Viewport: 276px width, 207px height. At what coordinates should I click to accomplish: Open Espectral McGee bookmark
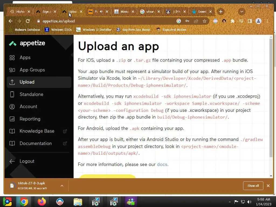[x=171, y=30]
